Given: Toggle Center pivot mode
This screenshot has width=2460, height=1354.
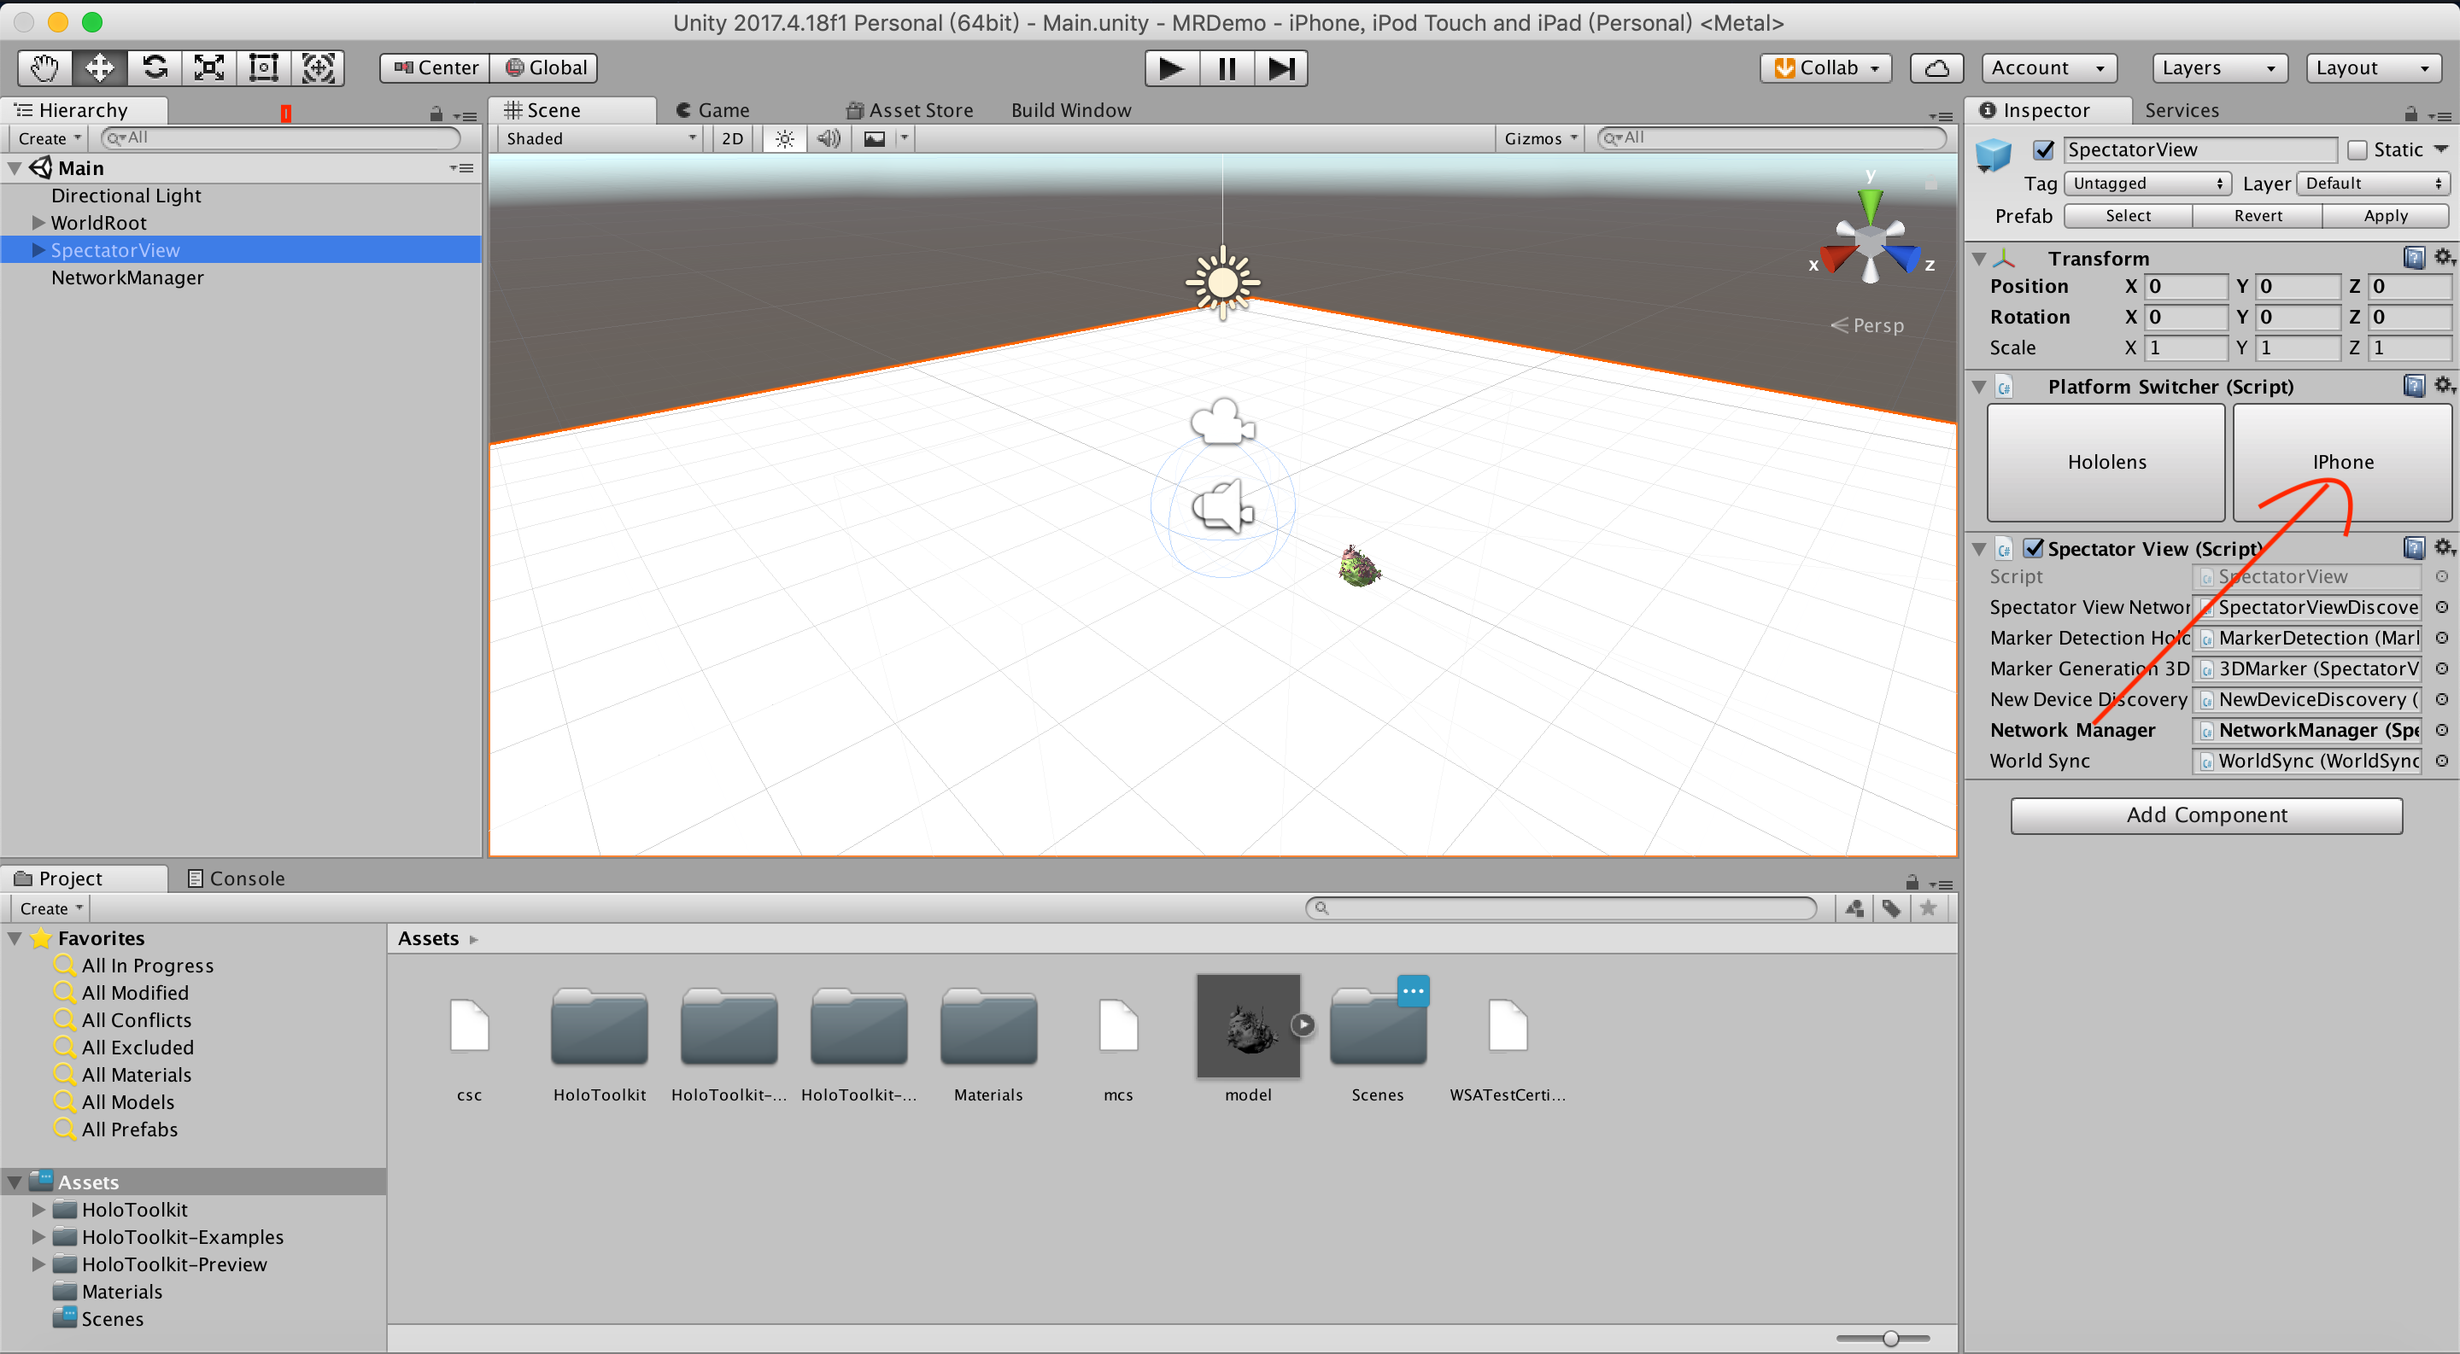Looking at the screenshot, I should pos(436,67).
